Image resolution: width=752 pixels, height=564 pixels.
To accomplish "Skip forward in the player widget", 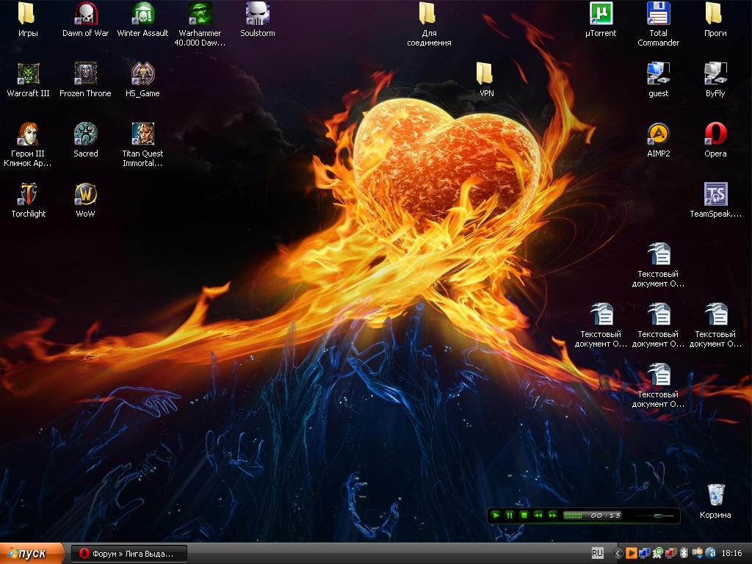I will (x=552, y=516).
